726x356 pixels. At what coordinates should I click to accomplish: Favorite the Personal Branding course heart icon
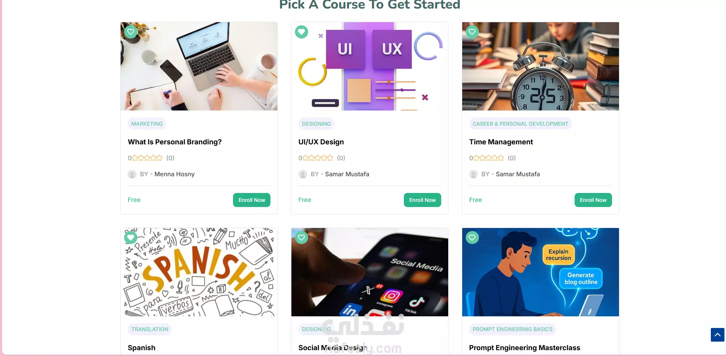(x=131, y=32)
